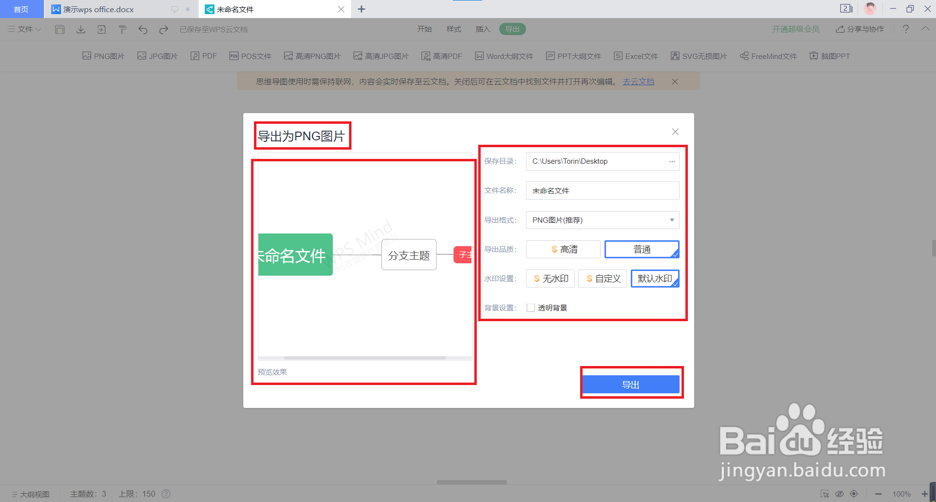Select 高清JPG图片 export option
The image size is (936, 502).
coord(381,56)
